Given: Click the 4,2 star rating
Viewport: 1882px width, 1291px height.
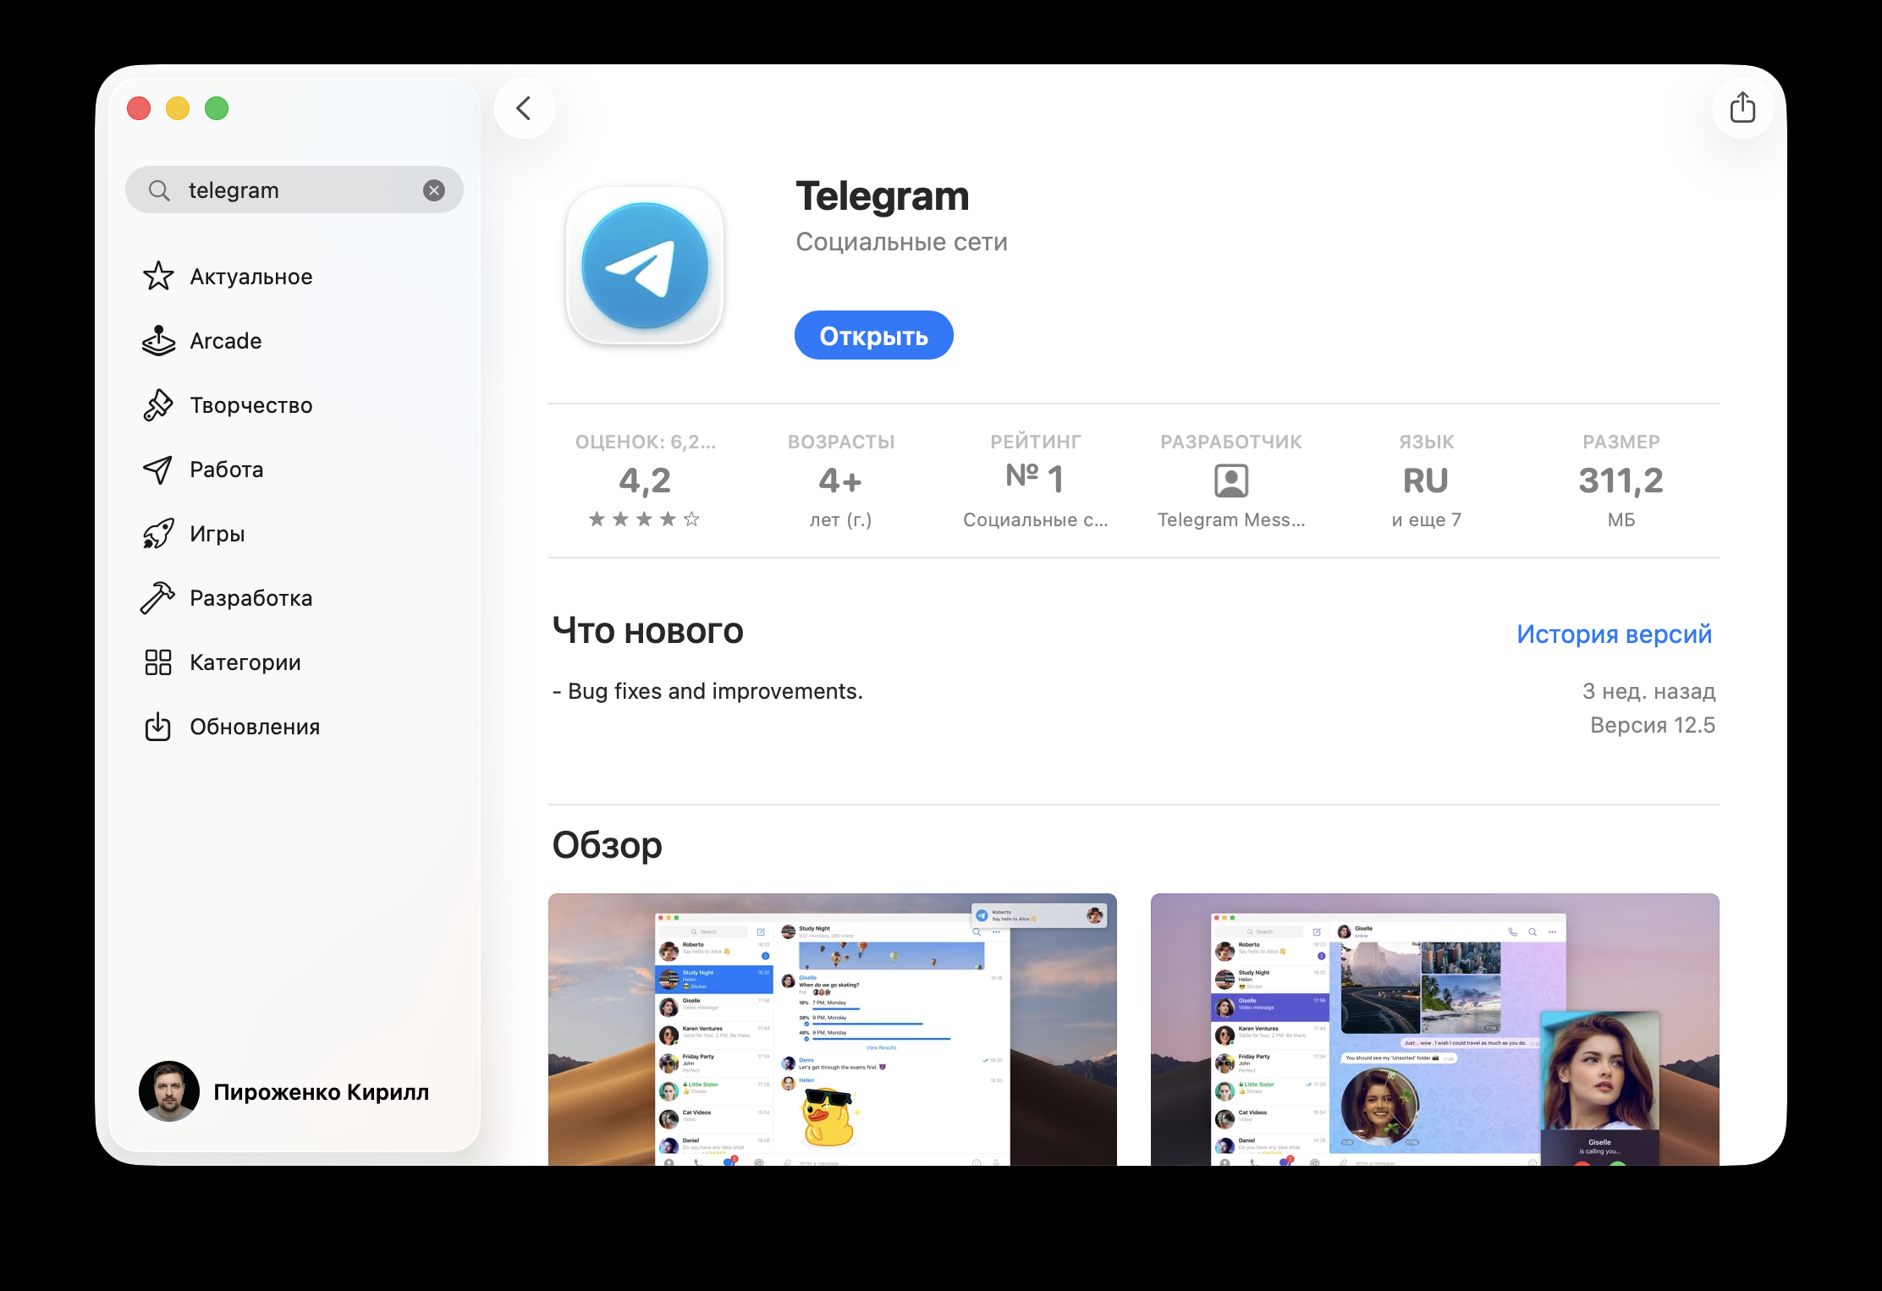Looking at the screenshot, I should (645, 481).
